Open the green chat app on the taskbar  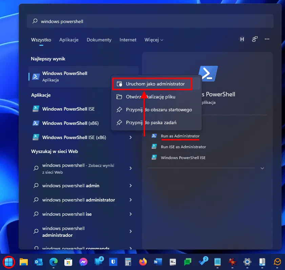(188, 262)
